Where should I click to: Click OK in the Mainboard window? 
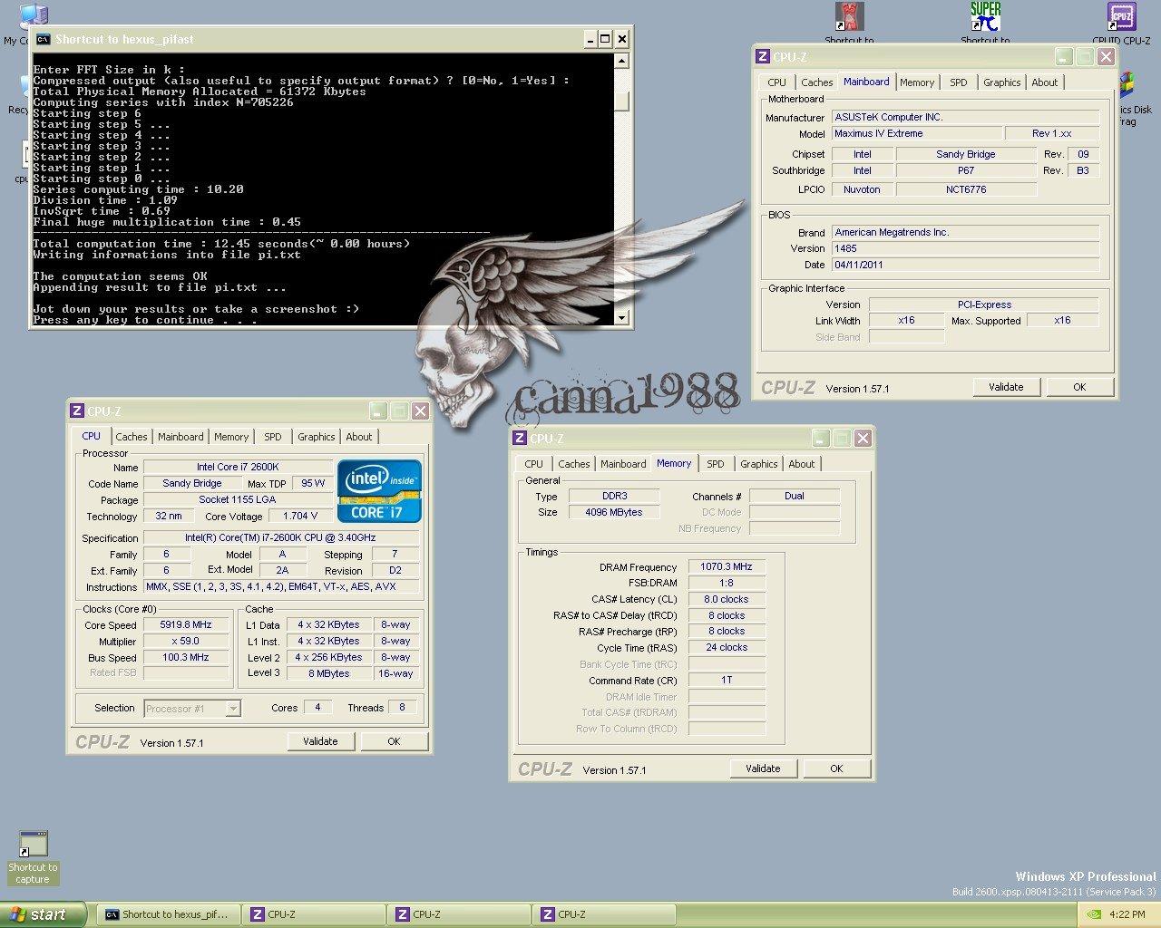click(x=1079, y=387)
